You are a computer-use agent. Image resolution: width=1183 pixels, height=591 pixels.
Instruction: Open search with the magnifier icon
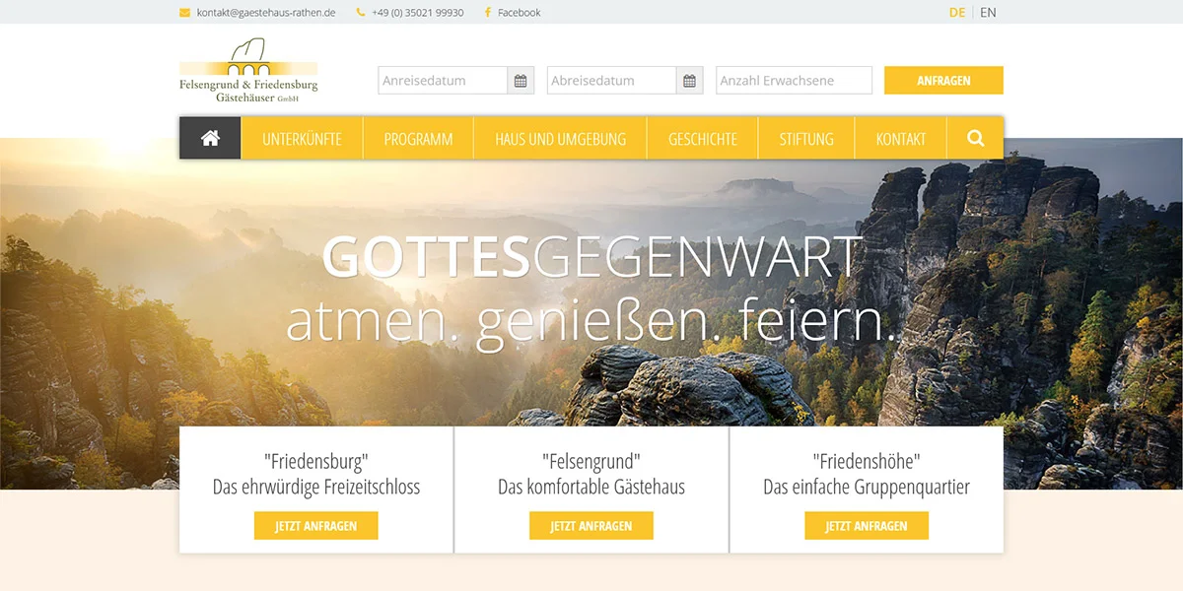coord(975,138)
